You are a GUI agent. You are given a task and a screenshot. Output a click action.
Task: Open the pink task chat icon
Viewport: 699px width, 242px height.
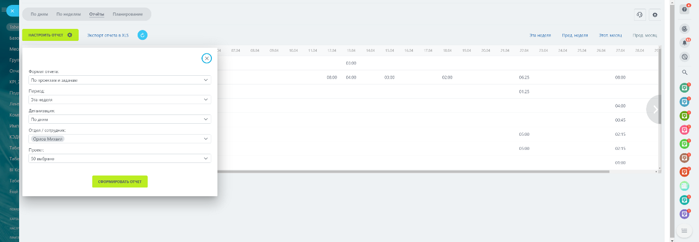coord(684,130)
